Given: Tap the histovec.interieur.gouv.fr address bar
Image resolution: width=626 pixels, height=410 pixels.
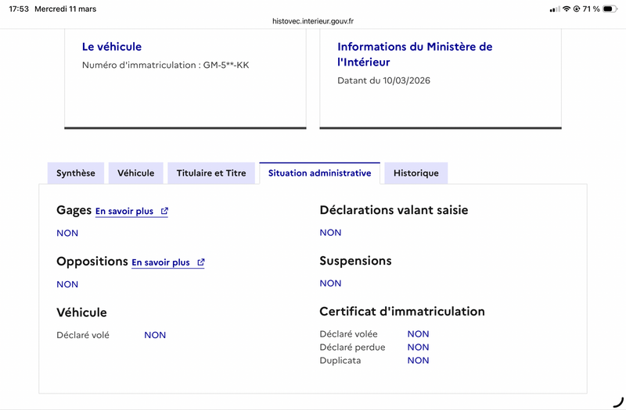Looking at the screenshot, I should [x=313, y=21].
